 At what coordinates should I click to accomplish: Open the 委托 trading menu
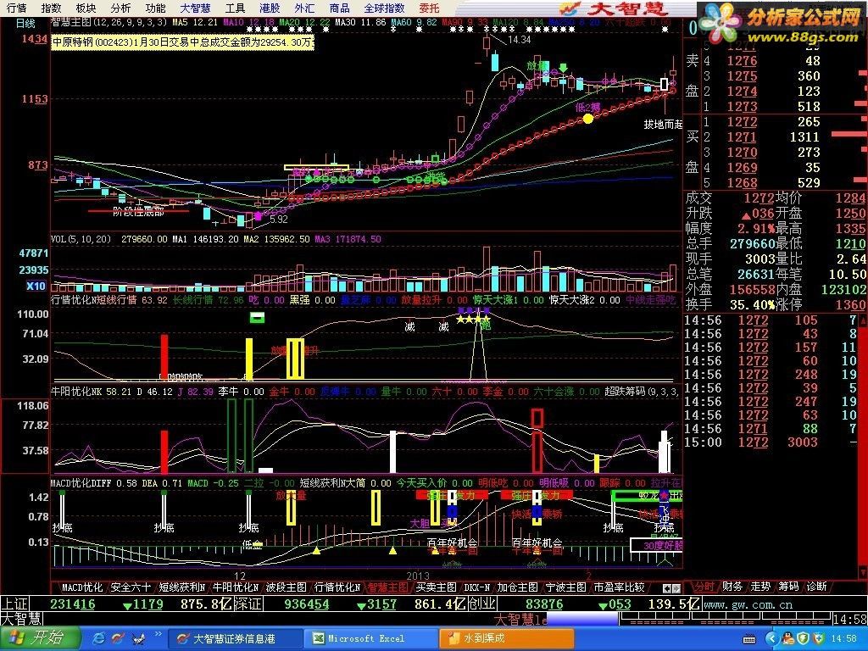point(429,8)
